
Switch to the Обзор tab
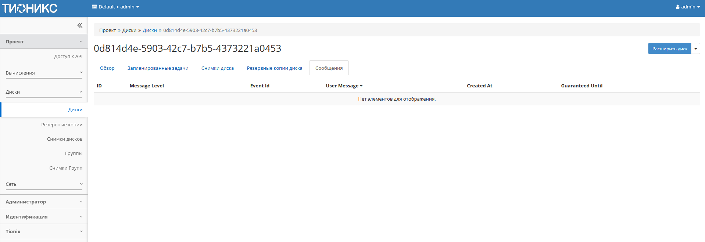click(x=107, y=68)
